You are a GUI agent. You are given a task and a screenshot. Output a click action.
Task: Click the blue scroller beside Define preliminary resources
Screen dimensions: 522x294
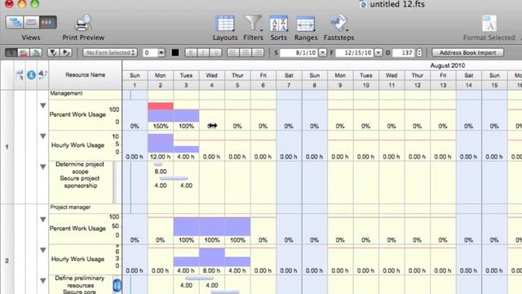click(117, 285)
